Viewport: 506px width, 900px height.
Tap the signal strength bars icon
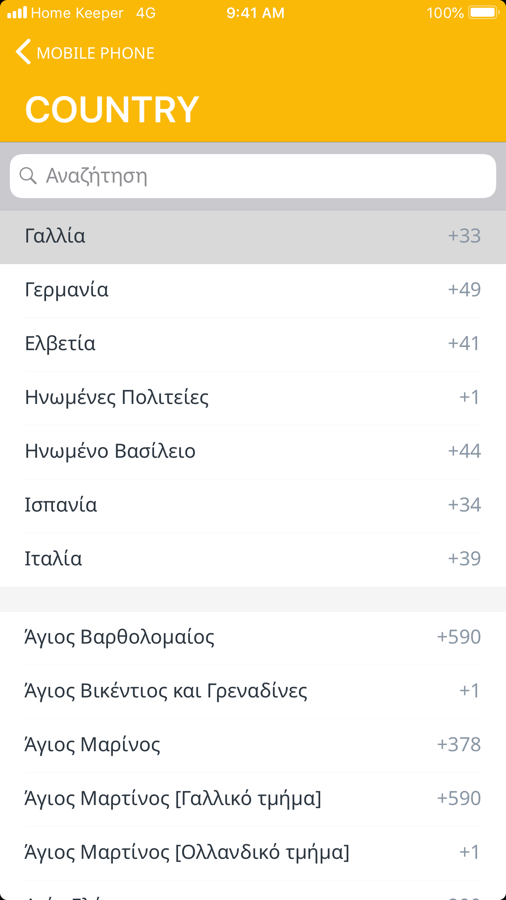point(17,13)
